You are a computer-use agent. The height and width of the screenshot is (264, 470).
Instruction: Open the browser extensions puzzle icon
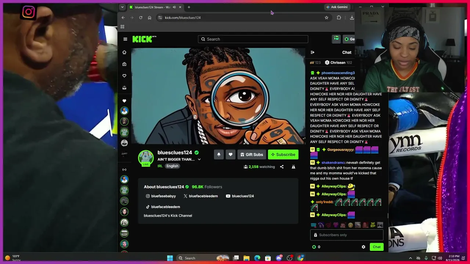point(339,18)
